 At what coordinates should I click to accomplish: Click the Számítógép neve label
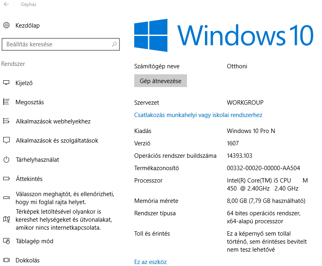[157, 66]
